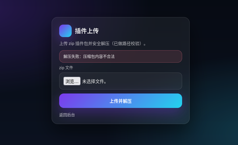Click the "浏览…" browse button
The image size is (238, 145).
pos(72,81)
